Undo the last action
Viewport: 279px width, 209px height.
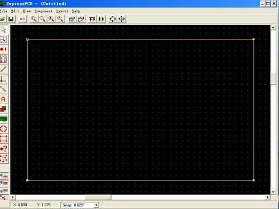(x=22, y=19)
